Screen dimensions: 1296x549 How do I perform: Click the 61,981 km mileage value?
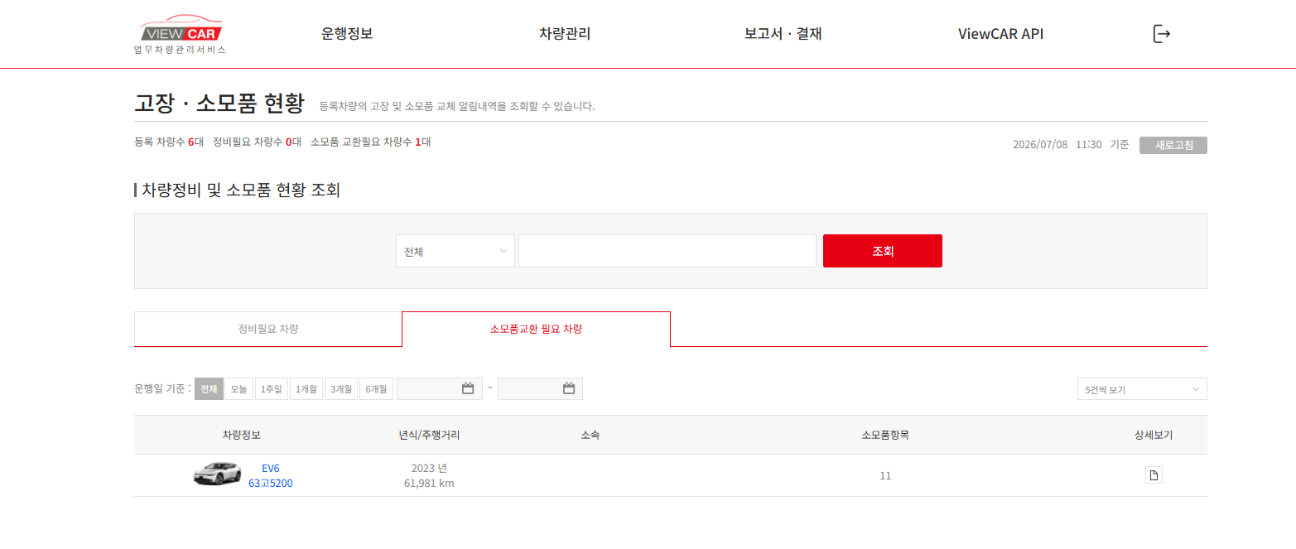429,484
